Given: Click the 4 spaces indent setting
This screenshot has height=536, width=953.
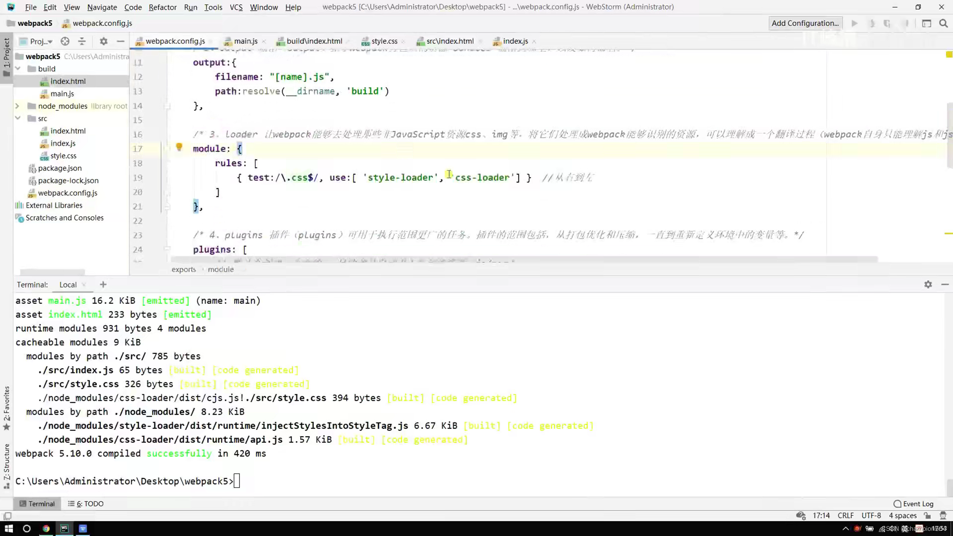Looking at the screenshot, I should [903, 515].
